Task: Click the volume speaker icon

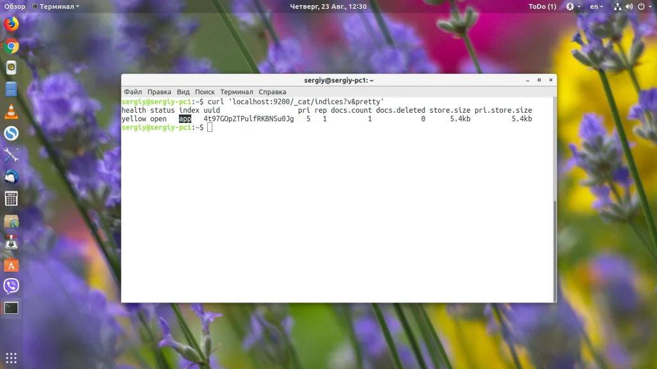Action: [629, 6]
